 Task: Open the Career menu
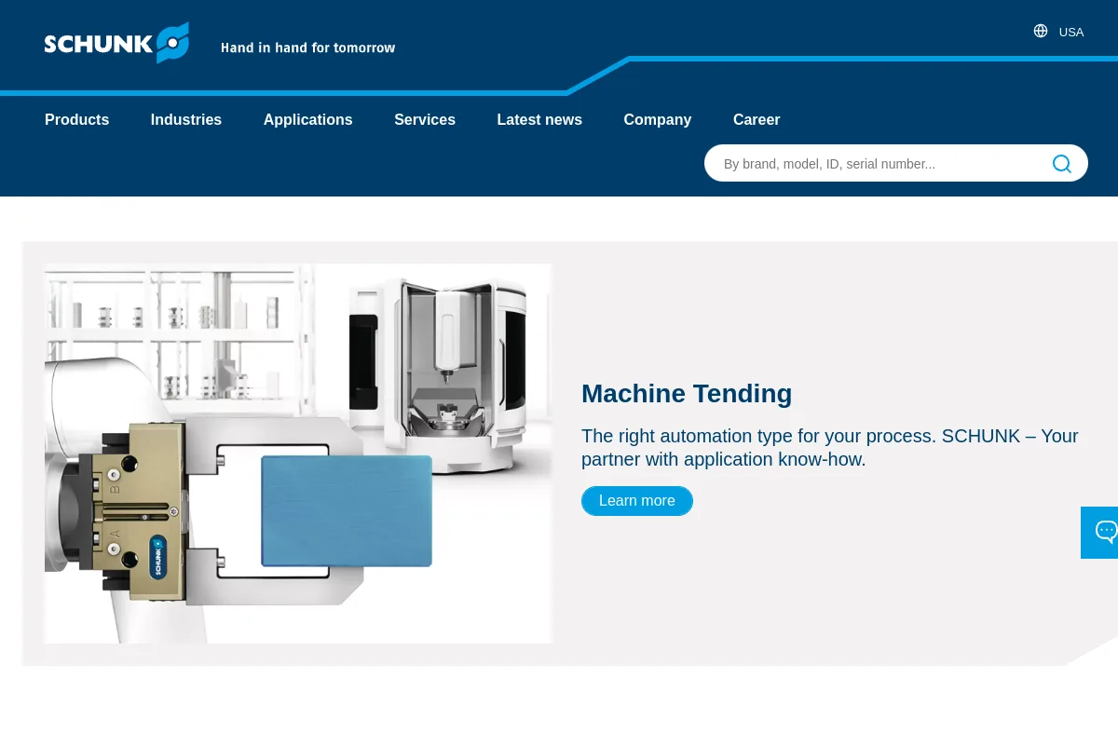point(757,119)
